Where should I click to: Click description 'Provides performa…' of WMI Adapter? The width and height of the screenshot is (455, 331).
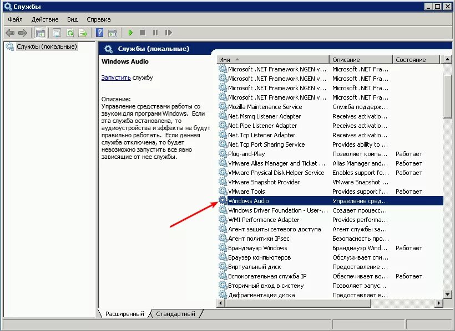(360, 220)
